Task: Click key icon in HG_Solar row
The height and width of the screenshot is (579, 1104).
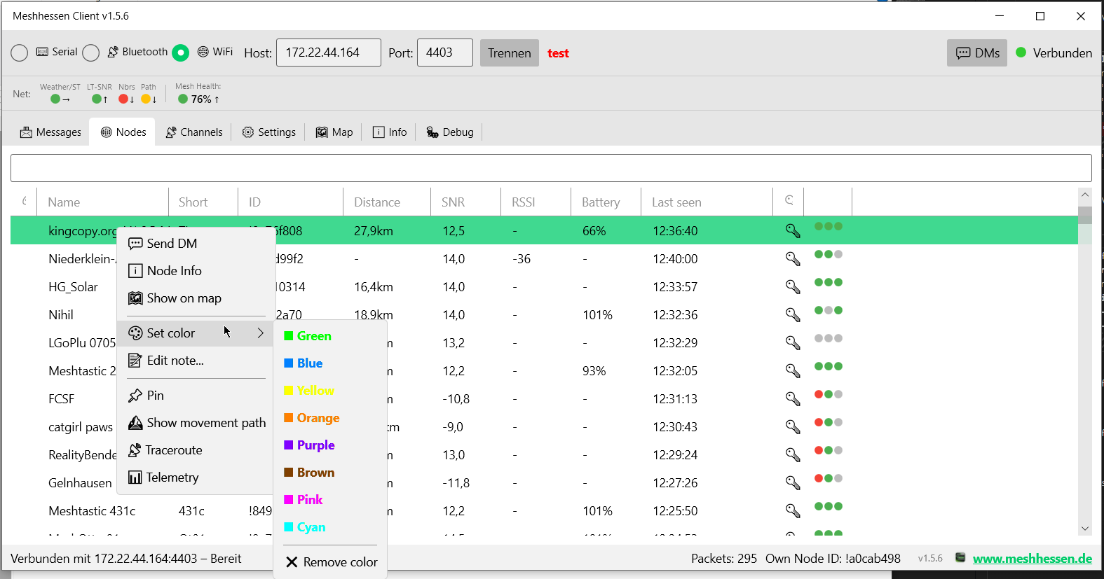Action: coord(793,287)
